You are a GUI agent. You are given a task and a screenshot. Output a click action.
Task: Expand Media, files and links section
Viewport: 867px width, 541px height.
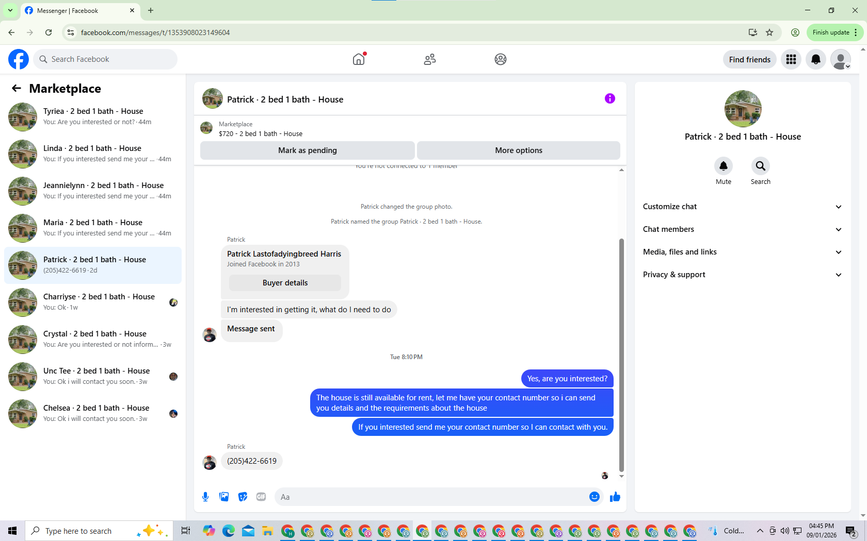(743, 252)
